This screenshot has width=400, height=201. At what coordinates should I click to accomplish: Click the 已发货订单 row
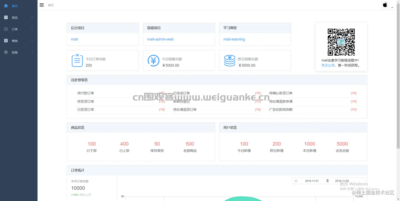[121, 109]
